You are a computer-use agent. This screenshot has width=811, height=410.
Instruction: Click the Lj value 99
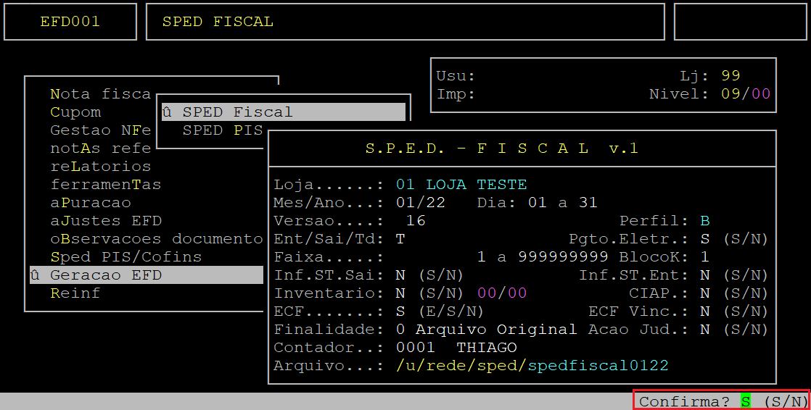tap(730, 76)
